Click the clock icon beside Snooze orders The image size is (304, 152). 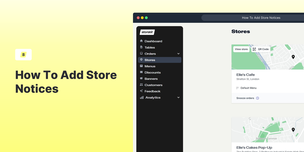pos(258,98)
